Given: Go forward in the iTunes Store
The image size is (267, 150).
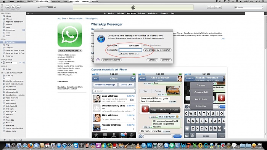Looking at the screenshot, I should (x=32, y=13).
